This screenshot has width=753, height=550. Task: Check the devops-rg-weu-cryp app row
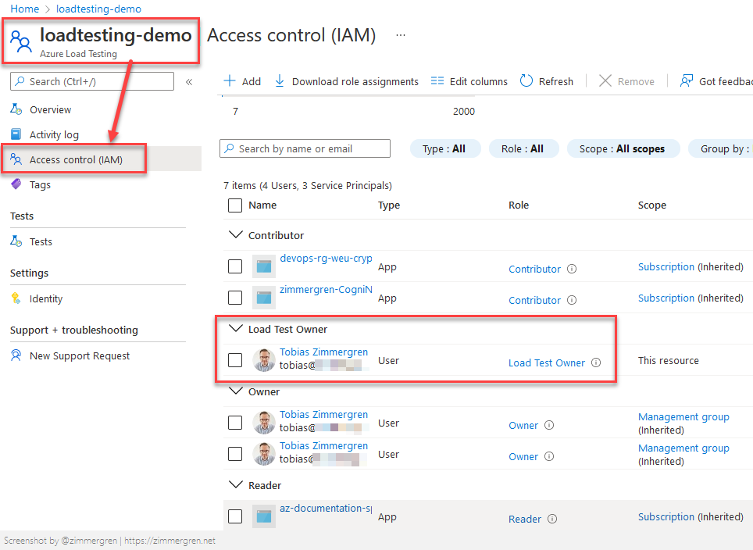click(235, 266)
